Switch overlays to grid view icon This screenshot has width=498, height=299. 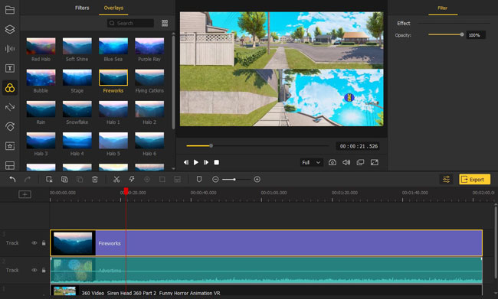[165, 23]
